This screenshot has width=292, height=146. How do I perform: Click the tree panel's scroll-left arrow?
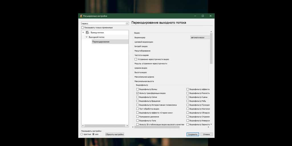pyautogui.click(x=83, y=125)
